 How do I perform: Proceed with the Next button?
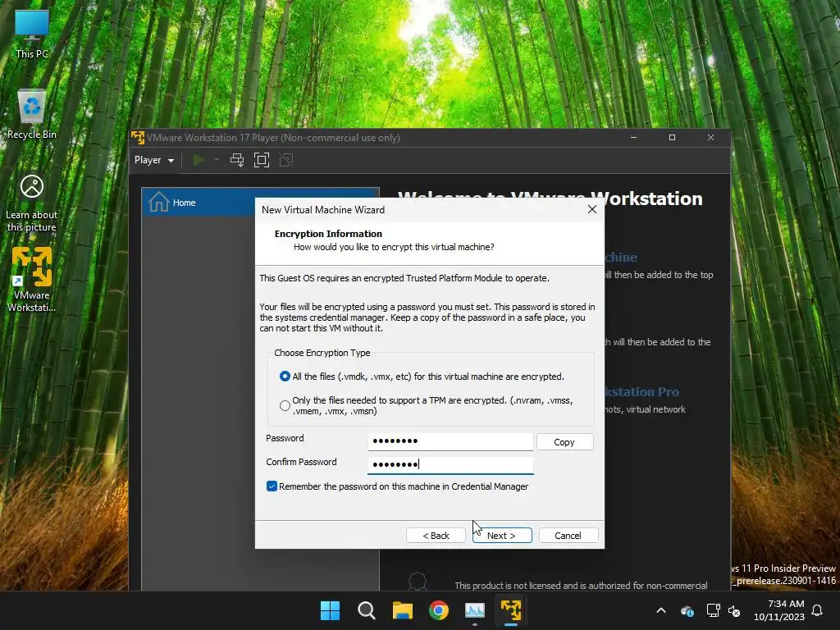[502, 535]
